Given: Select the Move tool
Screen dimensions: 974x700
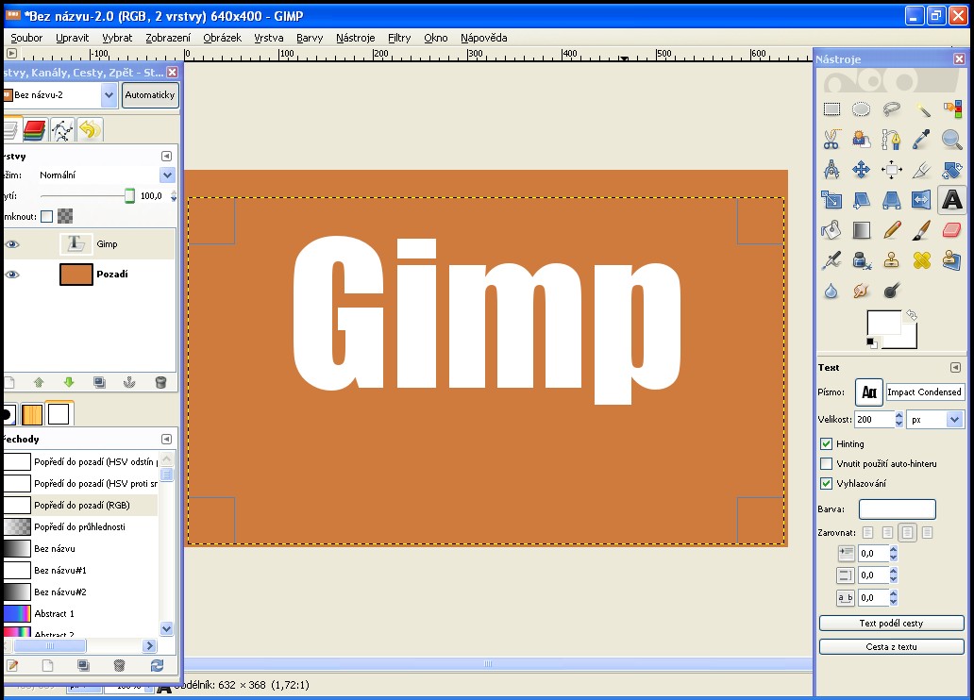Looking at the screenshot, I should coord(861,169).
